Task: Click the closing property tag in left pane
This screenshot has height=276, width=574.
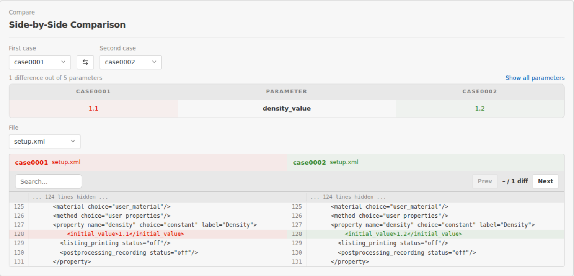Action: click(x=148, y=262)
